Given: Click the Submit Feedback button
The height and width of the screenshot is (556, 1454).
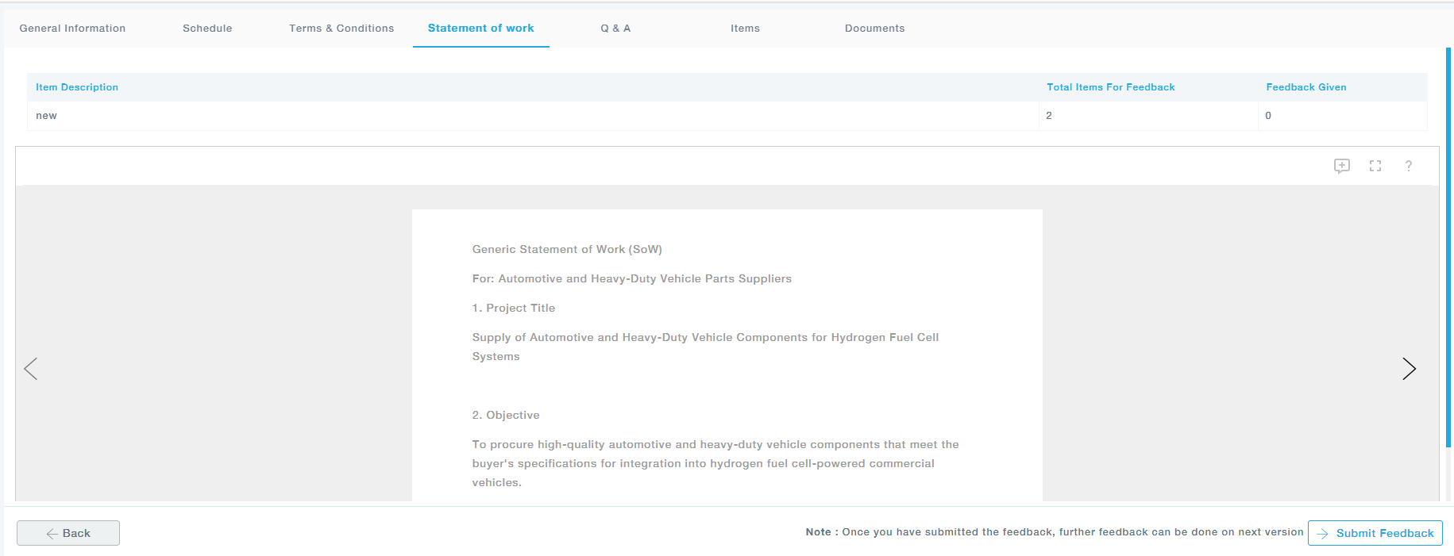Looking at the screenshot, I should [x=1375, y=533].
